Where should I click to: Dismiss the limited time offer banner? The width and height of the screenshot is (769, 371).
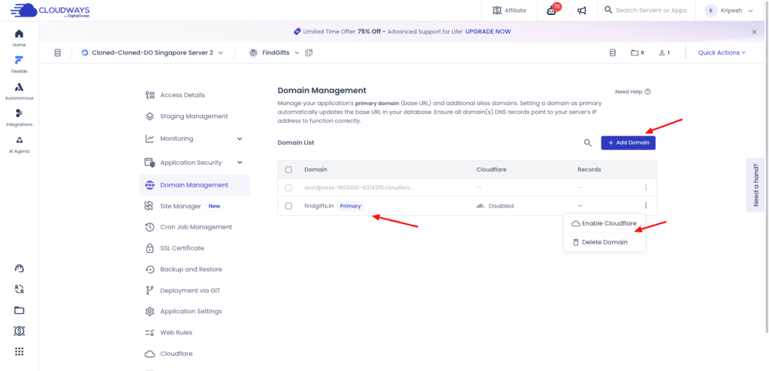(754, 31)
